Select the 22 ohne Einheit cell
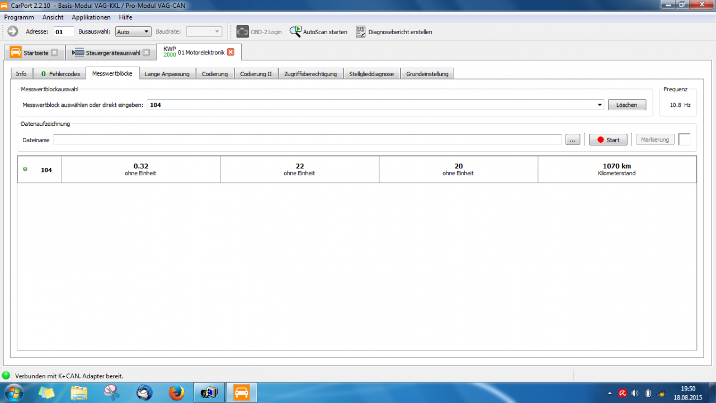 (x=299, y=170)
